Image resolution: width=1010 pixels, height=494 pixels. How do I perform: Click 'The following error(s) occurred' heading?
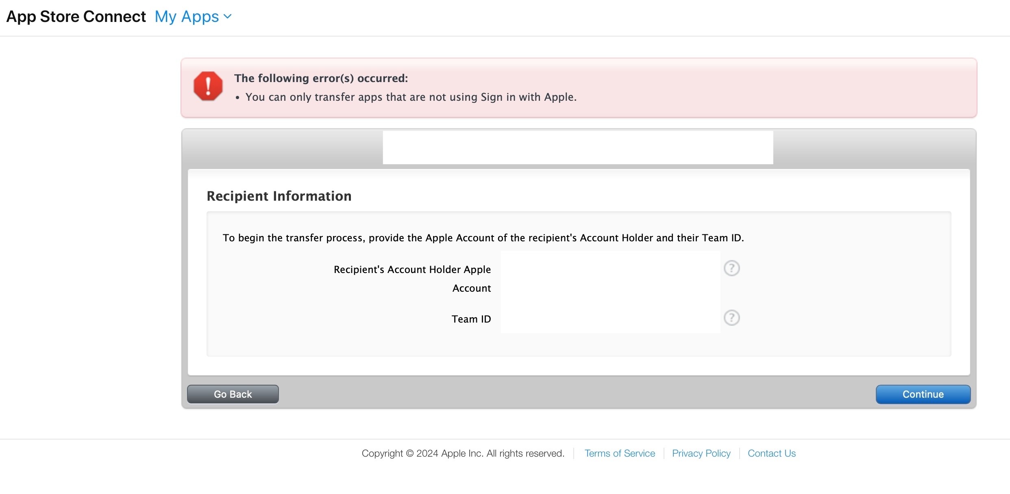coord(321,78)
